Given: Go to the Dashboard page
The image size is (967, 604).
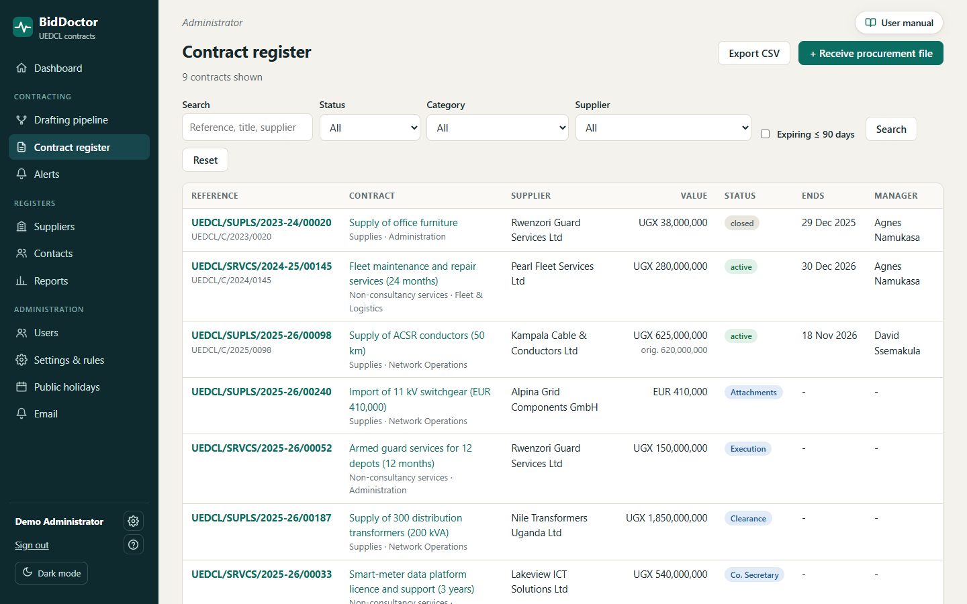Looking at the screenshot, I should pos(79,68).
